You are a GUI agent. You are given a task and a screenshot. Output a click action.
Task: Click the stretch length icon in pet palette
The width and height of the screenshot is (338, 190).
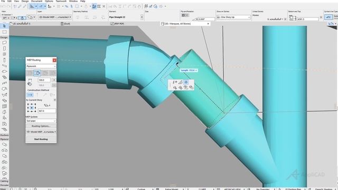[175, 82]
